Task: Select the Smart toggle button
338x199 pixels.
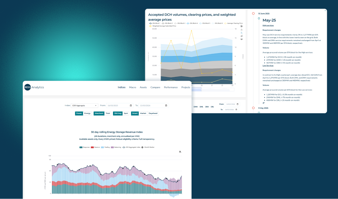Action: coord(135,113)
